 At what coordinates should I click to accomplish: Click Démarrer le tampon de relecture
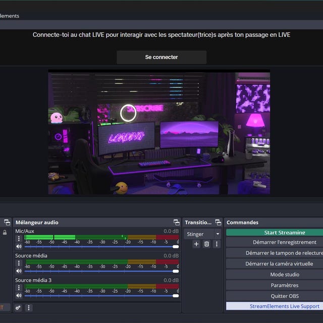(x=275, y=253)
